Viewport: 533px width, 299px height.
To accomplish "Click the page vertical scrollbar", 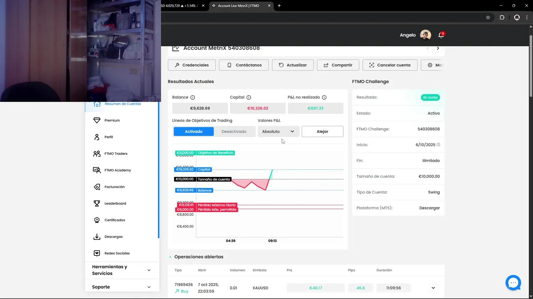I will 531,66.
